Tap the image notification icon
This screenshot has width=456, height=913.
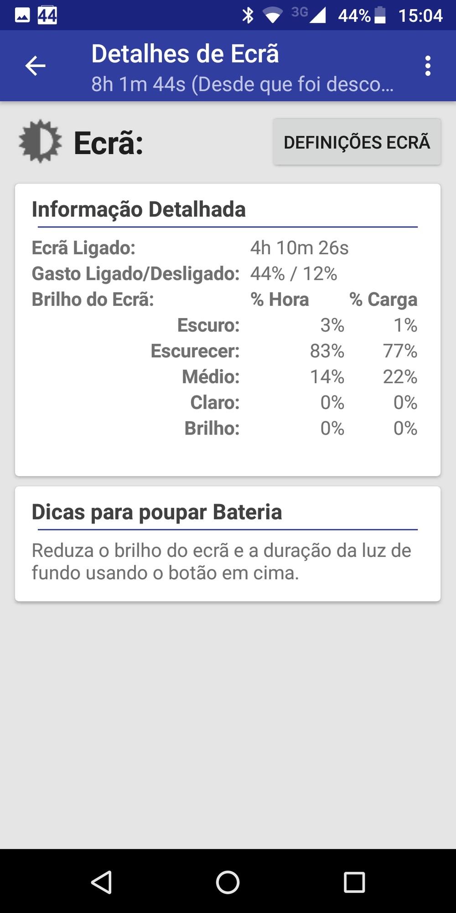[22, 16]
